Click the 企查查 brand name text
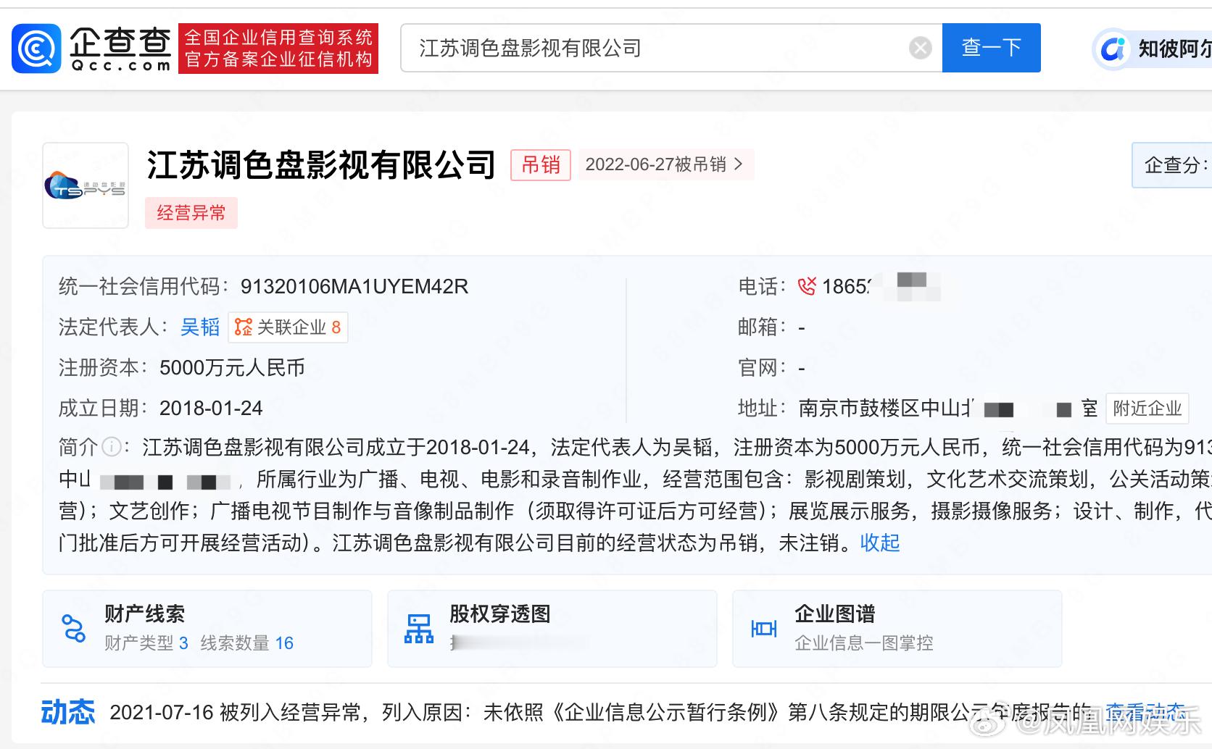 [x=120, y=42]
